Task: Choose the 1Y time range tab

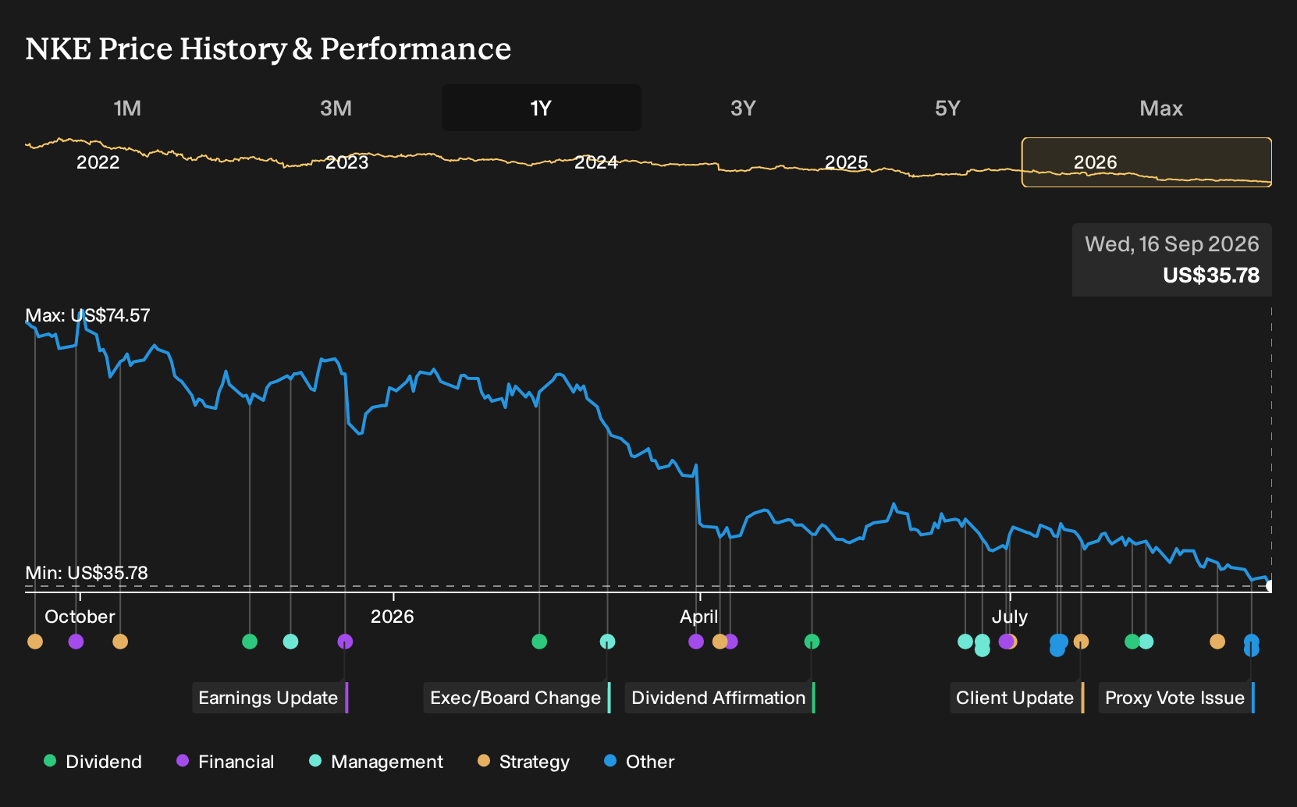Action: (541, 108)
